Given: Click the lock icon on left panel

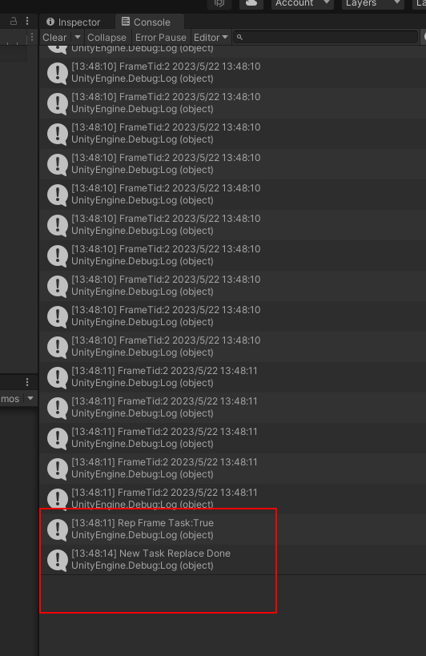Looking at the screenshot, I should [14, 21].
